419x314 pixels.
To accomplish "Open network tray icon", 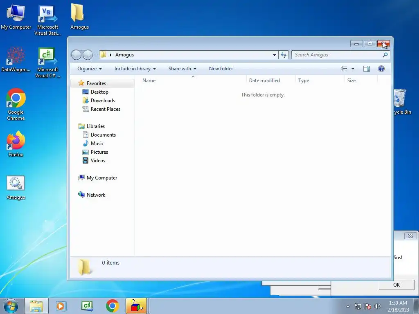I will 358,306.
